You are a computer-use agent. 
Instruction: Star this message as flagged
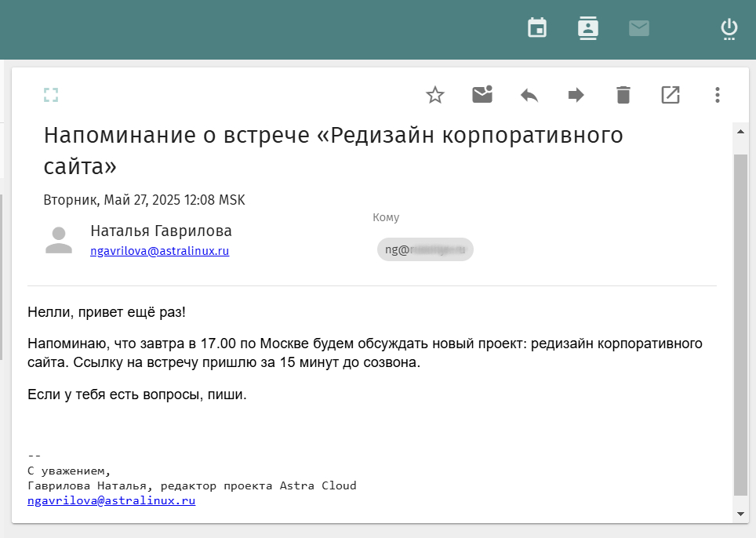pyautogui.click(x=435, y=95)
